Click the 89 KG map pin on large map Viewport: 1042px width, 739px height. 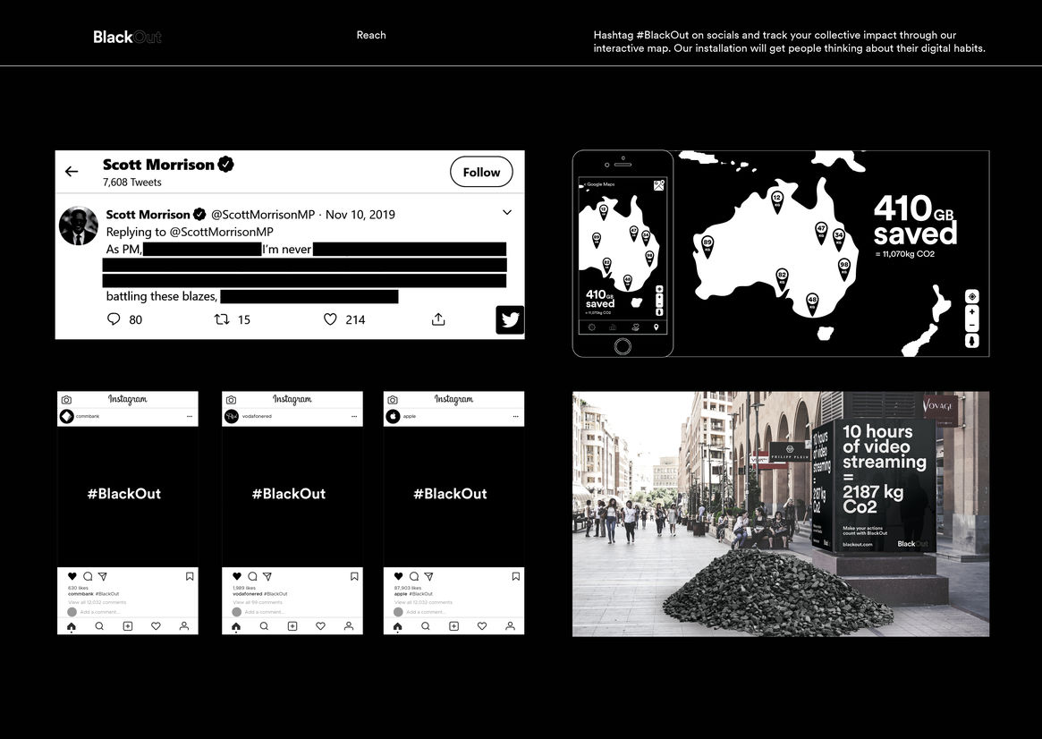coord(707,244)
